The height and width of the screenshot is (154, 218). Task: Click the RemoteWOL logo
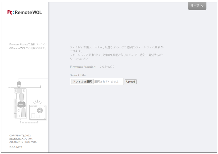click(x=25, y=12)
